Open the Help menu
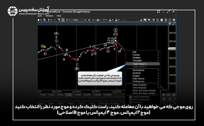 (59, 16)
